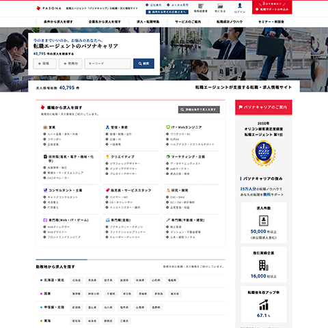Image resolution: width=328 pixels, height=328 pixels.
Task: Open the 企業名から求人を探す menu
Action: coord(105,22)
